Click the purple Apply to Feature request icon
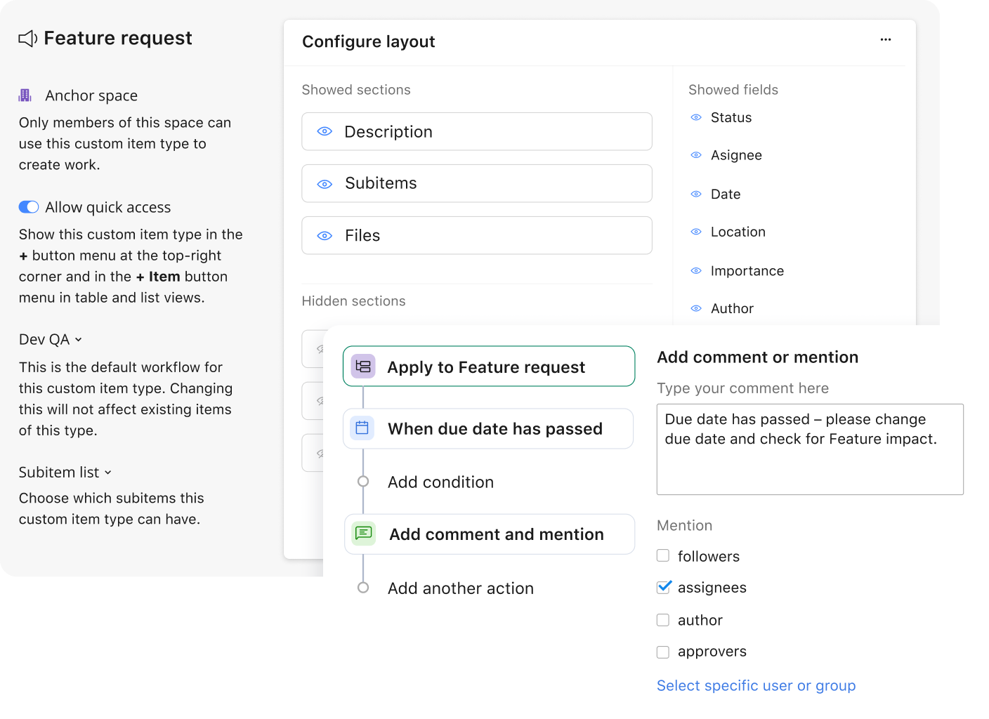This screenshot has width=989, height=719. [363, 367]
